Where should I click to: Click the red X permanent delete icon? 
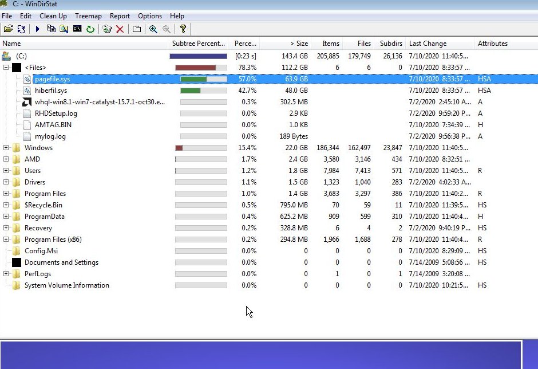120,29
